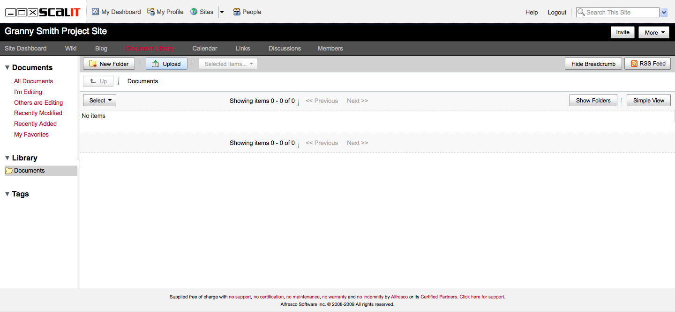Screen dimensions: 675x312
Task: Click the Sites globe icon
Action: pos(194,12)
